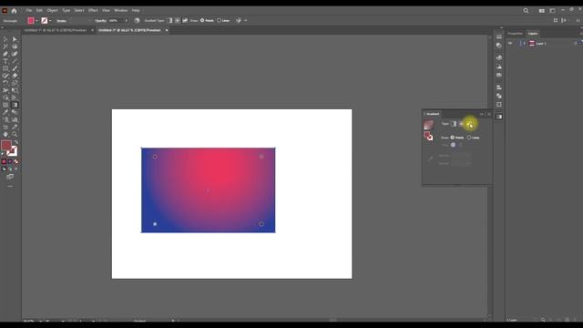Viewport: 583px width, 328px height.
Task: Open the stroke color dropdown in control bar
Action: (x=50, y=21)
